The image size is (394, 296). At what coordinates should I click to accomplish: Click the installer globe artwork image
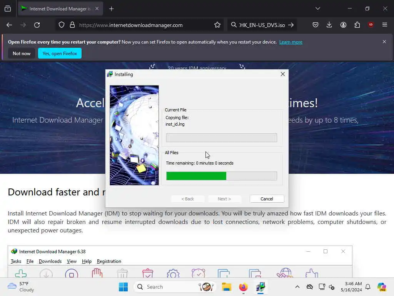[x=134, y=135]
